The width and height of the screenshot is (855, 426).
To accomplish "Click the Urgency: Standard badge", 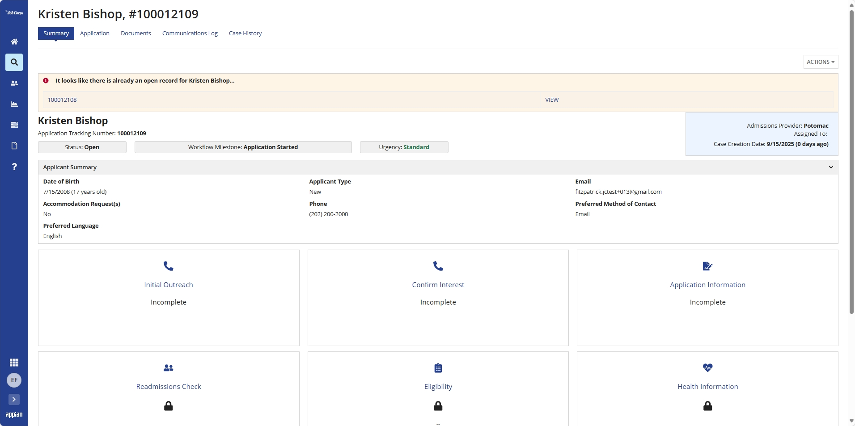I will (x=404, y=147).
